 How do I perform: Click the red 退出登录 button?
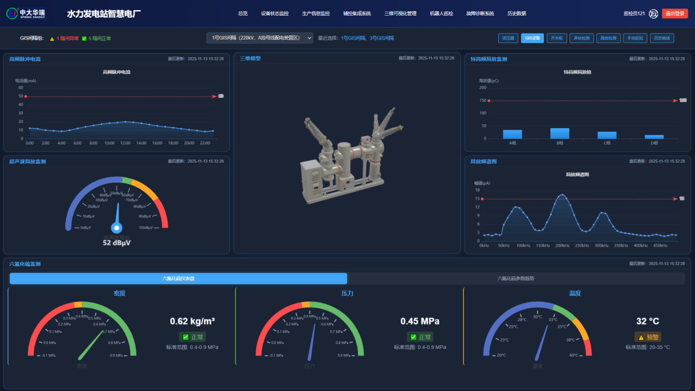(675, 14)
